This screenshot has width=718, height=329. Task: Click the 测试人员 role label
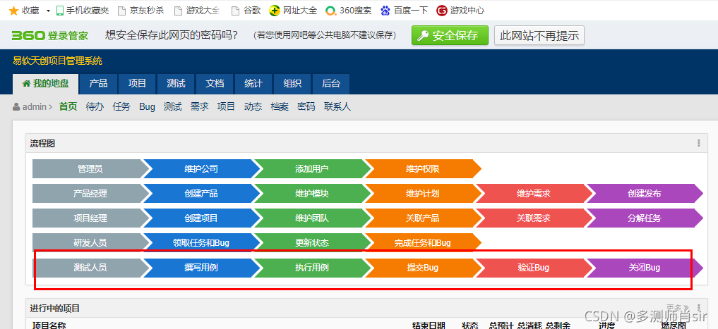click(90, 267)
